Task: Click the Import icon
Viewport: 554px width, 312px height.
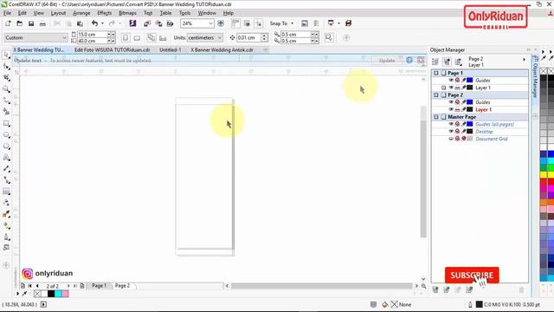Action: click(147, 23)
